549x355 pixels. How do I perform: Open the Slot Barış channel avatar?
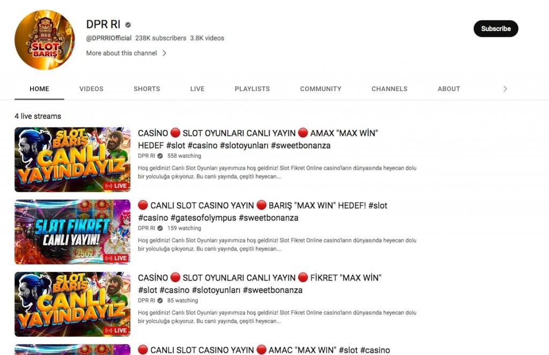point(44,40)
